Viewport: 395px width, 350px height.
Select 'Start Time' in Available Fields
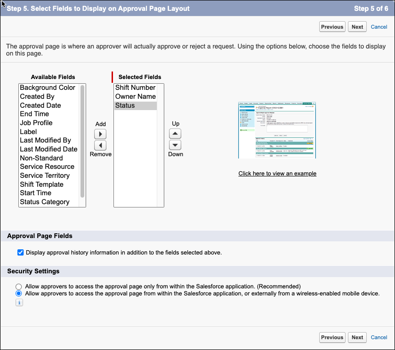click(49, 193)
